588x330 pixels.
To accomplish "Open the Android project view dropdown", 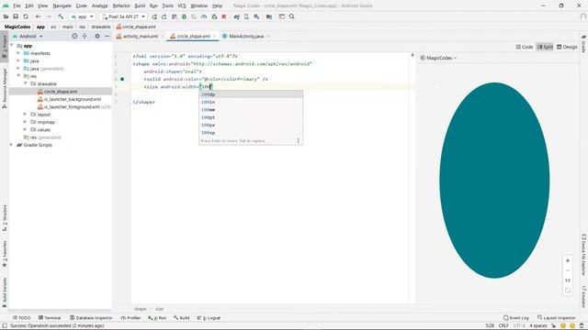I will pyautogui.click(x=28, y=37).
